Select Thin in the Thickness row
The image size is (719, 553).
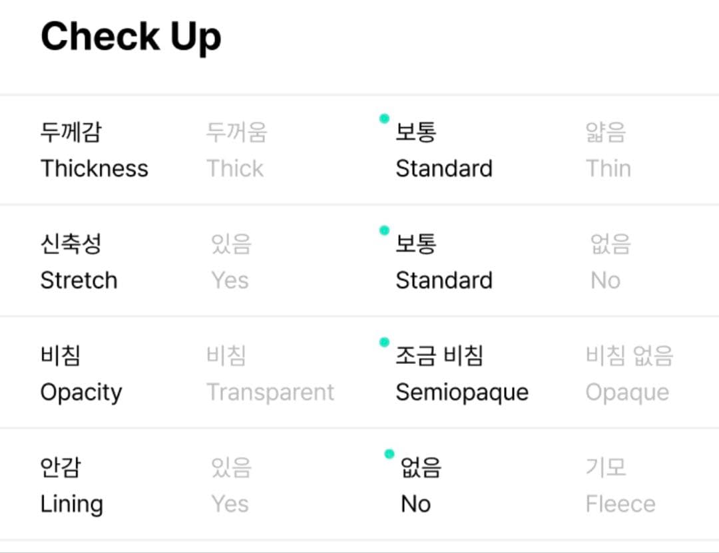[608, 150]
